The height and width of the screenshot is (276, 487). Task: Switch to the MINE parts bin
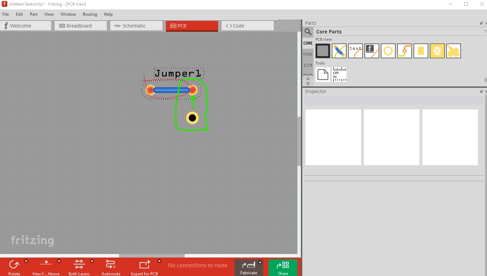pyautogui.click(x=308, y=54)
